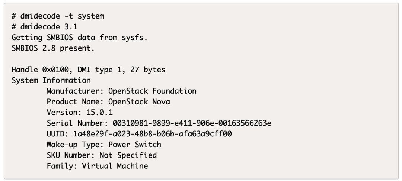The height and width of the screenshot is (181, 402).
Task: Click the 'Version: 15.0.1' line
Action: coord(80,112)
